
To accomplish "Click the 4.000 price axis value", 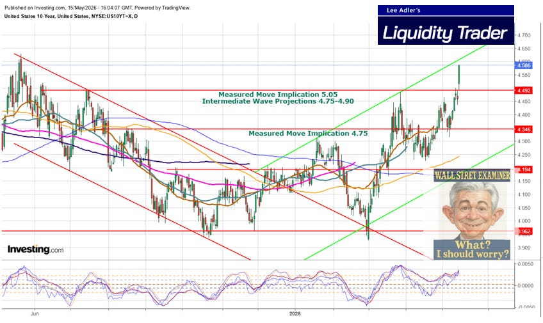I will click(524, 221).
